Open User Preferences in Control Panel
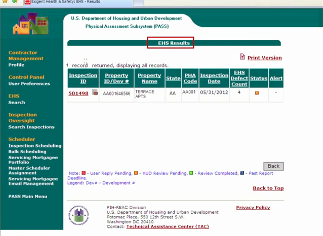The width and height of the screenshot is (323, 236). coord(29,84)
